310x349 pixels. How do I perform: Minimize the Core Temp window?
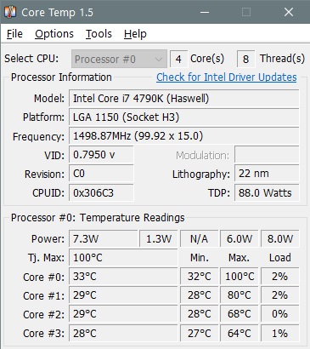(205, 12)
